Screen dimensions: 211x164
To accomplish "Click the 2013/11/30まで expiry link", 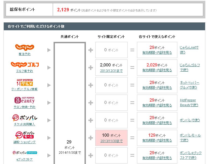I will pos(111,141).
